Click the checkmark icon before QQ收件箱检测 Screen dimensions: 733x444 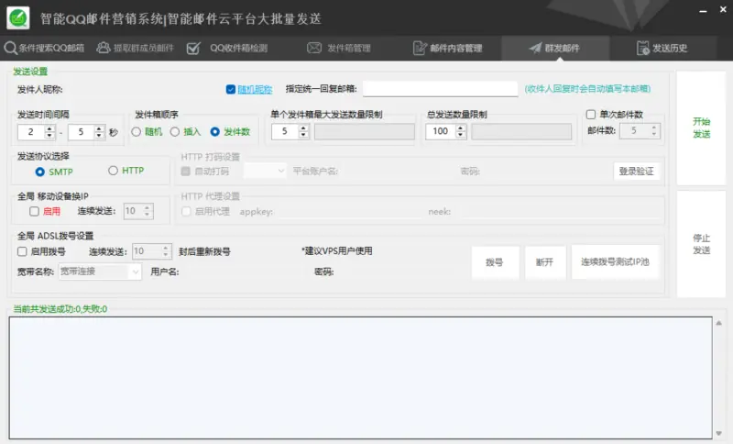tap(193, 48)
